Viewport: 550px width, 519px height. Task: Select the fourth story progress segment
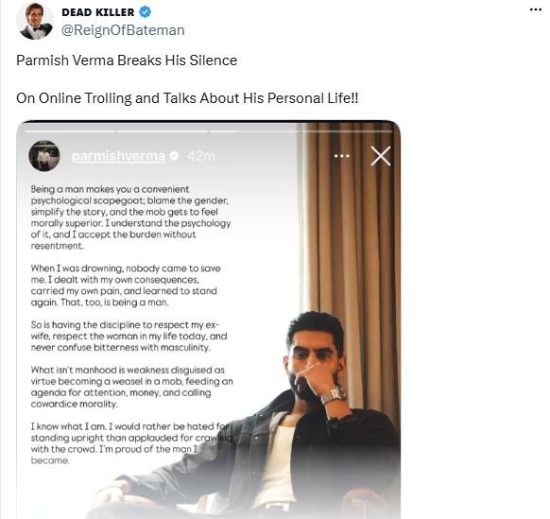coord(347,131)
